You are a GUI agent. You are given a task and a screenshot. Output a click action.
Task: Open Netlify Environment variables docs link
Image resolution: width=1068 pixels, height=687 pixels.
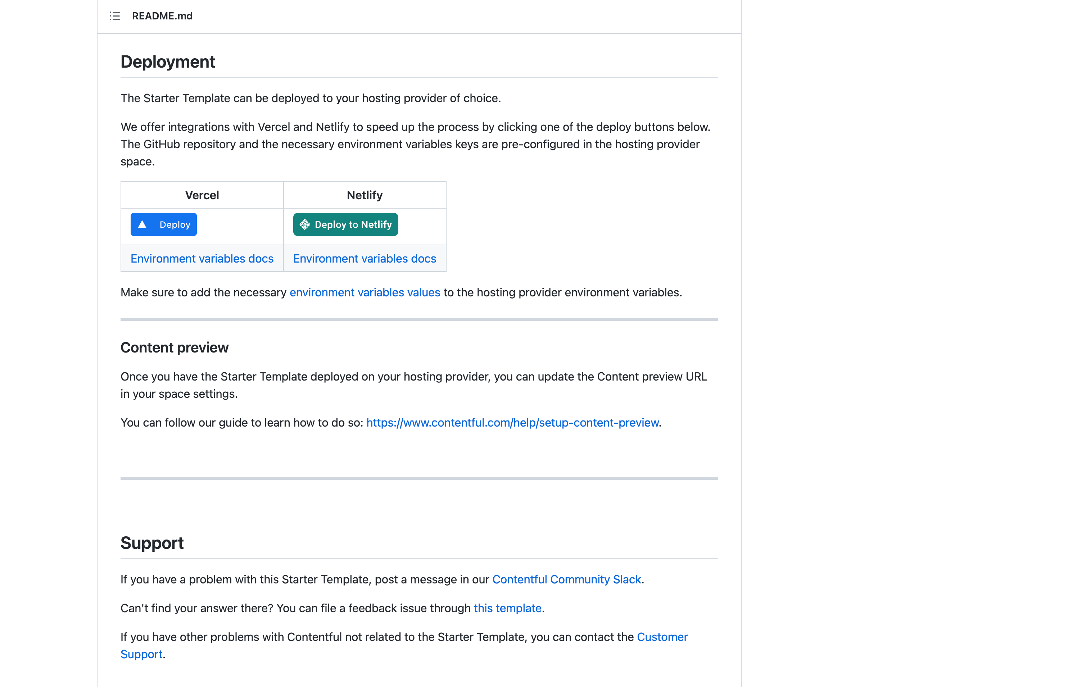click(365, 259)
